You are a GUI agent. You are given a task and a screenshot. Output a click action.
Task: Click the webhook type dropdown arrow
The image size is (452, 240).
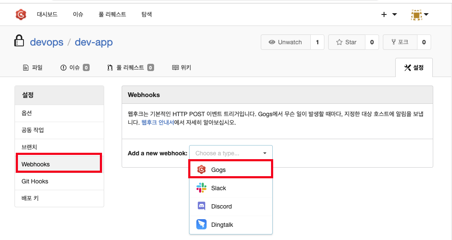click(265, 153)
